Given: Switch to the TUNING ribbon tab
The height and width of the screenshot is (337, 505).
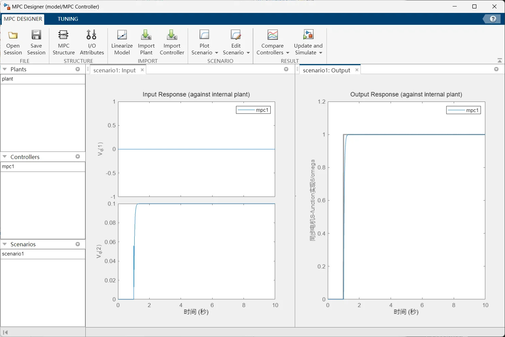Looking at the screenshot, I should coord(68,19).
